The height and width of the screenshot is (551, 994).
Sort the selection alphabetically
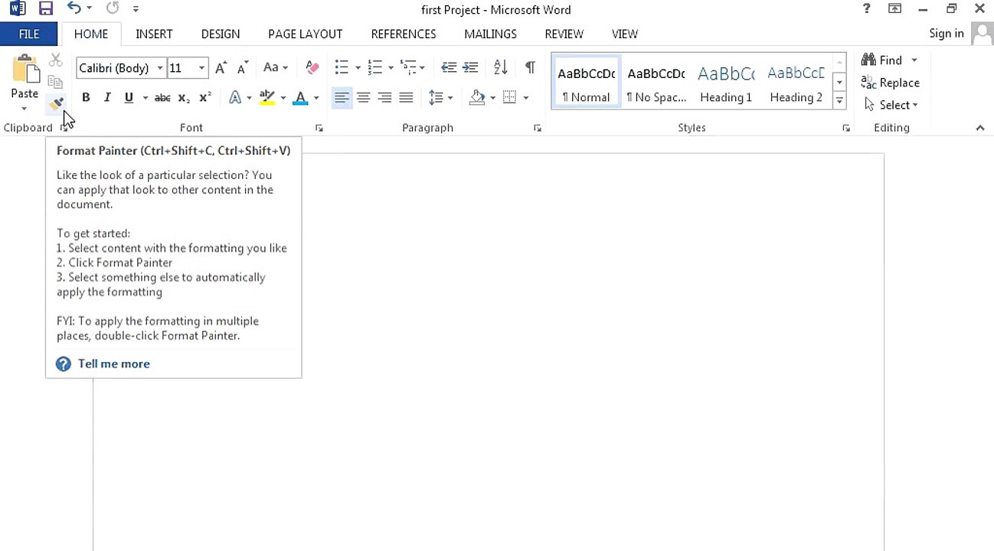coord(500,67)
